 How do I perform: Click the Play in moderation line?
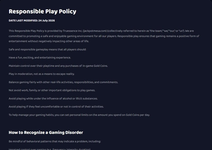[x=42, y=74]
